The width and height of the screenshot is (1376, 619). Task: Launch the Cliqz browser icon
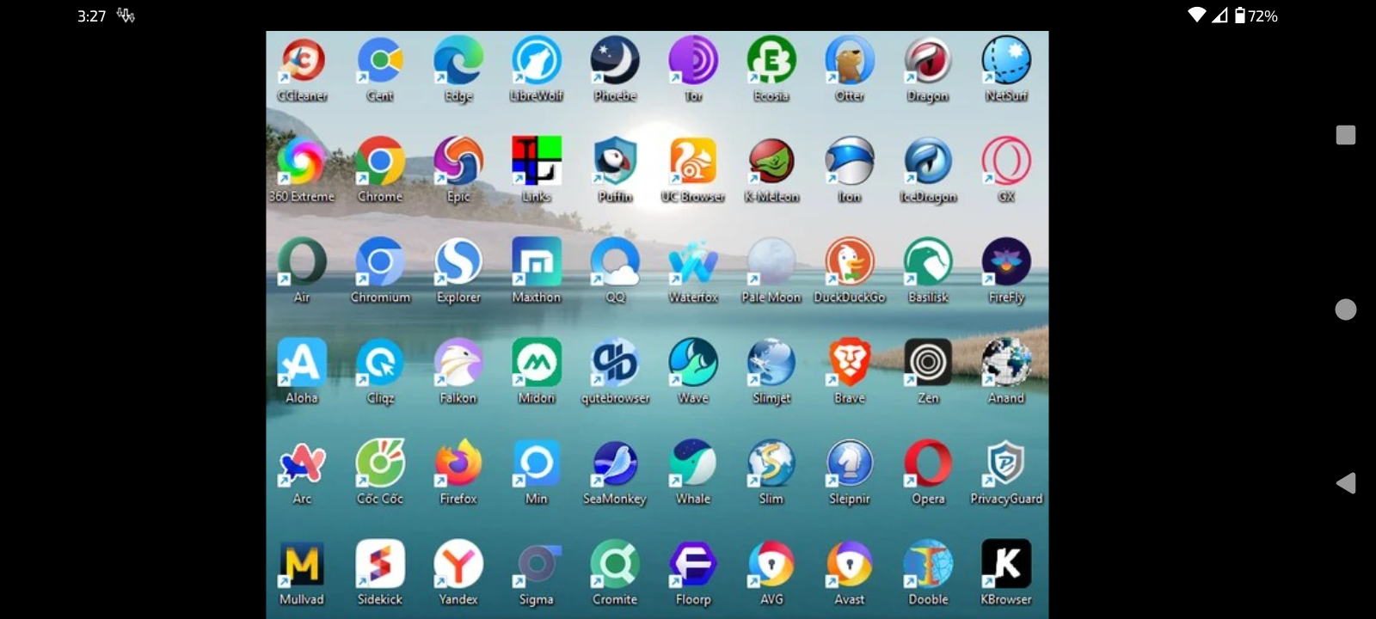pyautogui.click(x=380, y=362)
